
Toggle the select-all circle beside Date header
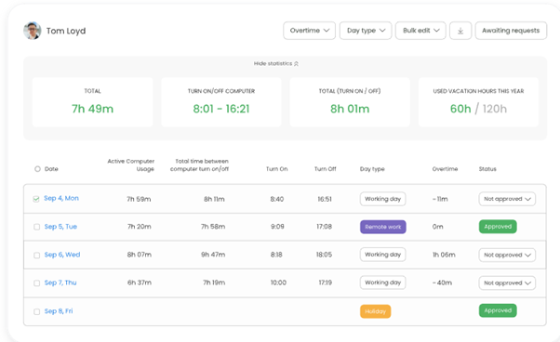pyautogui.click(x=37, y=169)
